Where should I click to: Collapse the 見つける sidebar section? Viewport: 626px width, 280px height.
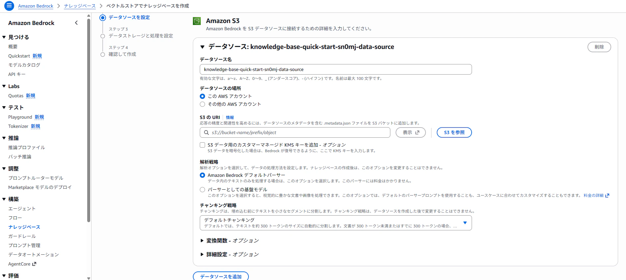coord(4,37)
